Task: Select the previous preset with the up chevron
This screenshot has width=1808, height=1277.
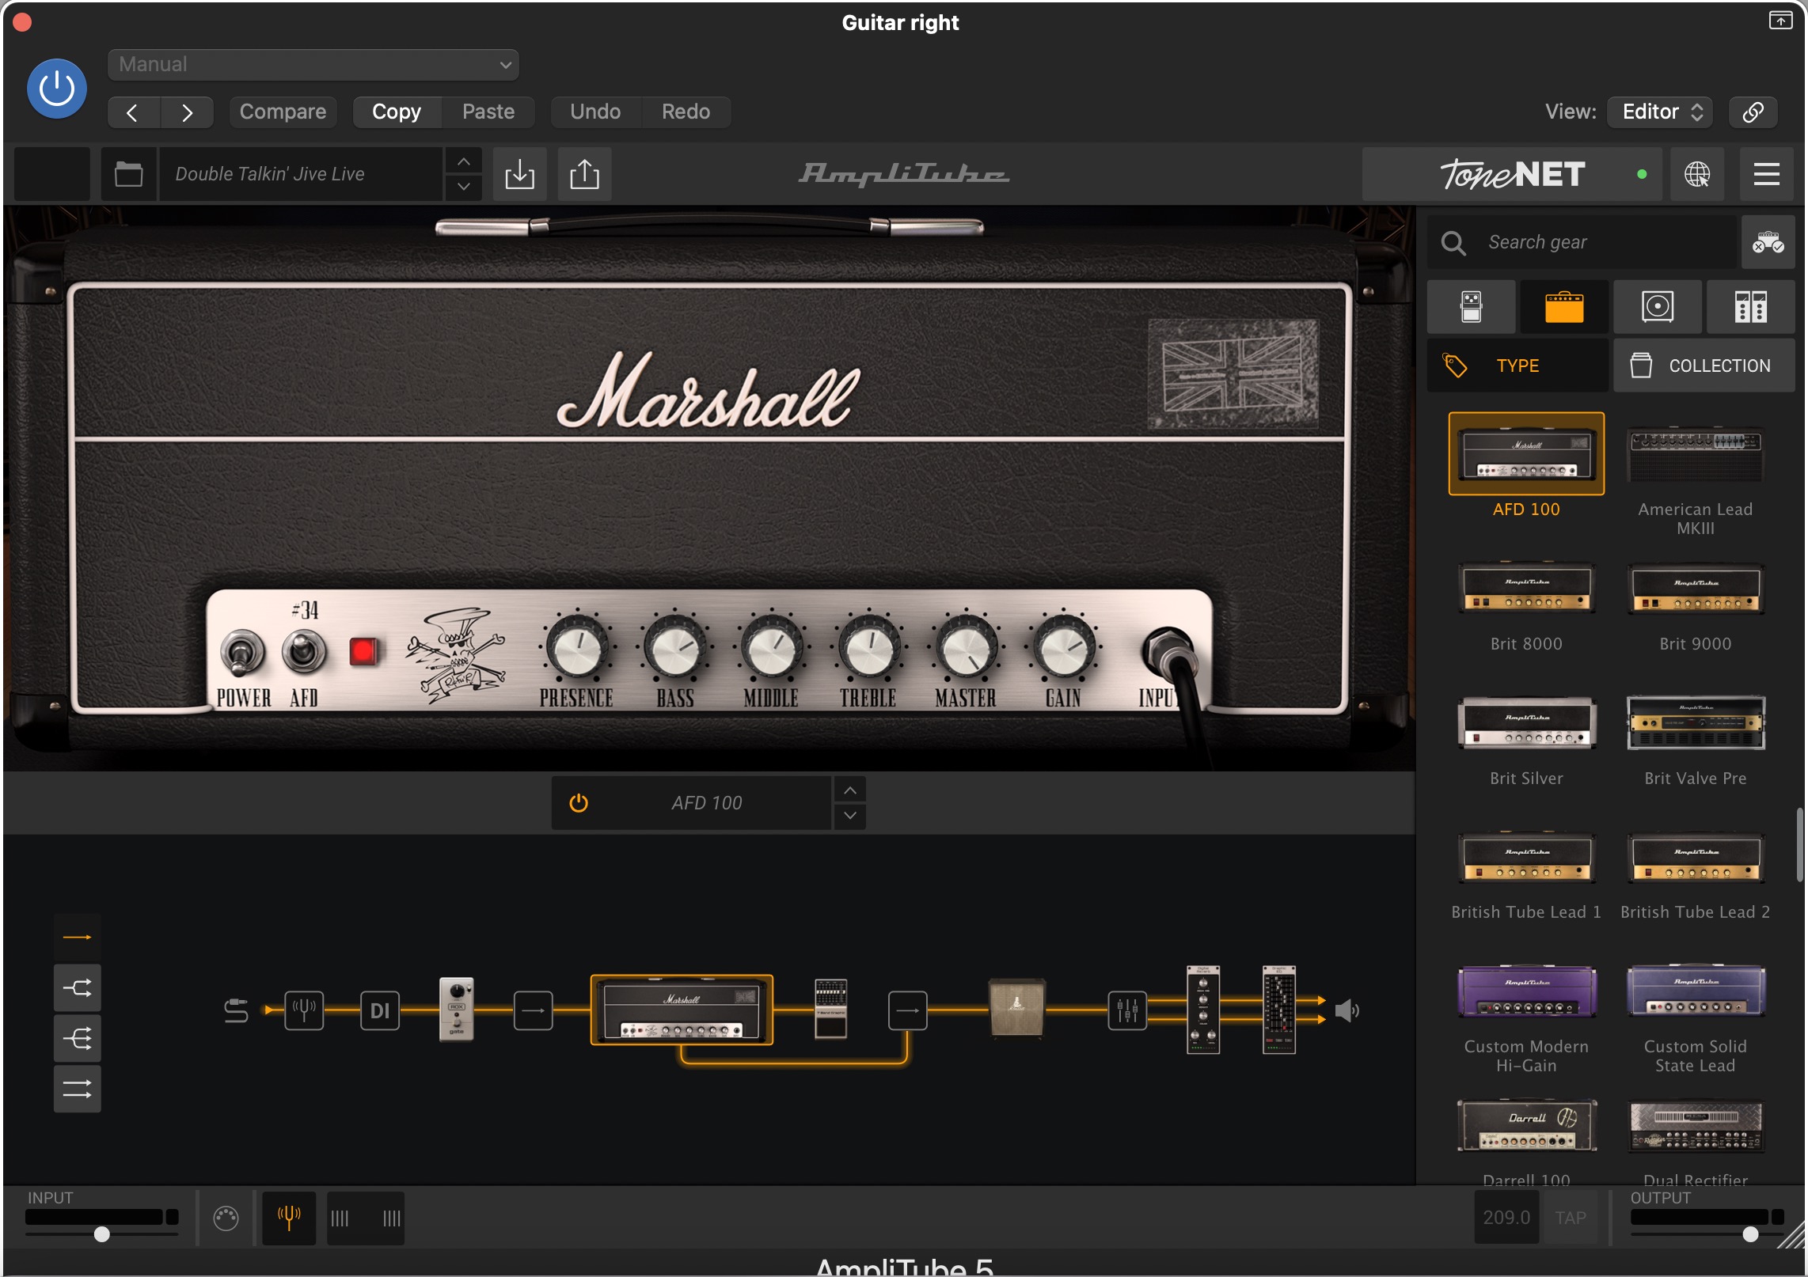Action: tap(464, 161)
